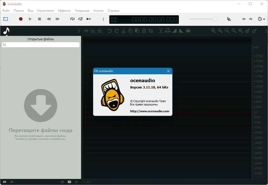Image resolution: width=268 pixels, height=185 pixels.
Task: Click the Crop icon
Action: pyautogui.click(x=151, y=31)
